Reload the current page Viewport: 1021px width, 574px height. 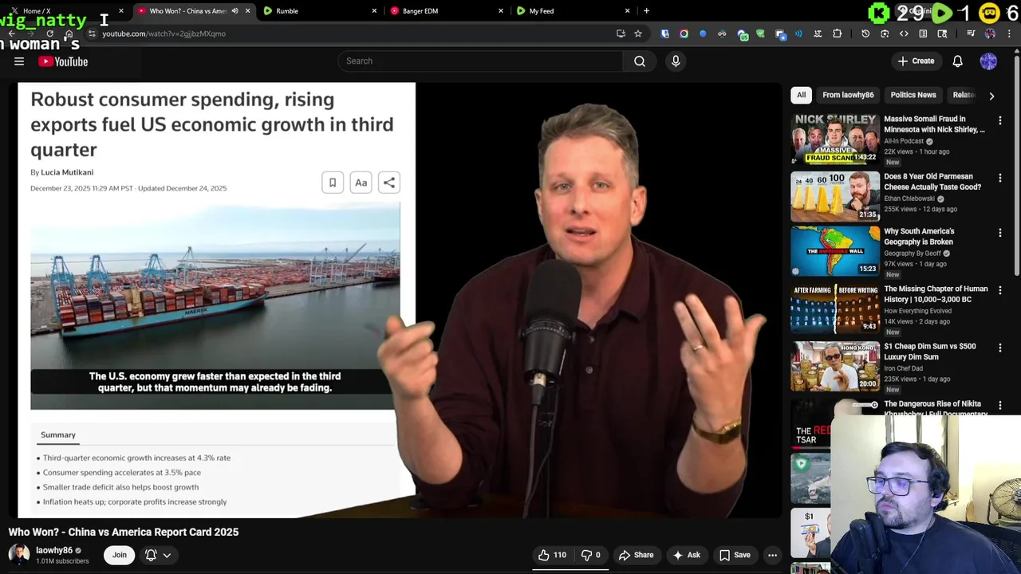point(49,33)
